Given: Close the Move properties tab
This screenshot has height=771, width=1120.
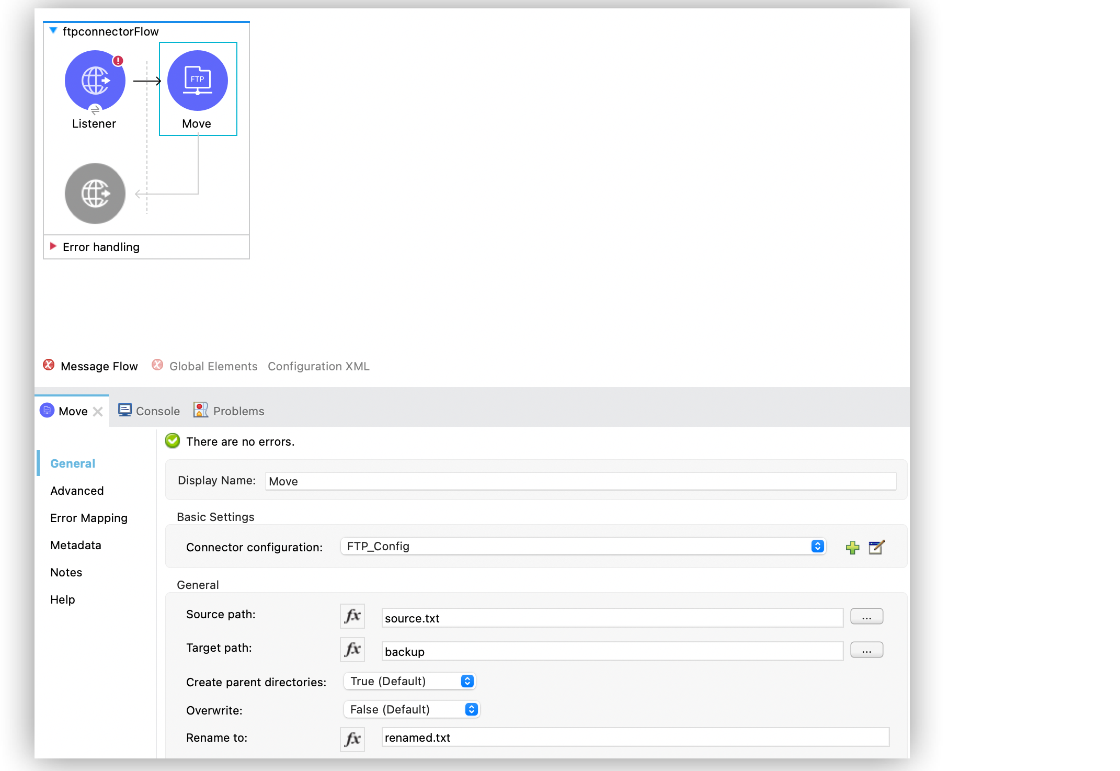Looking at the screenshot, I should pyautogui.click(x=98, y=412).
